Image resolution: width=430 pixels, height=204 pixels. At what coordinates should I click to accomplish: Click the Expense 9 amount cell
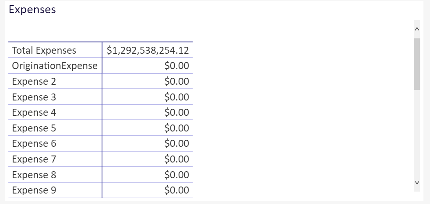148,190
